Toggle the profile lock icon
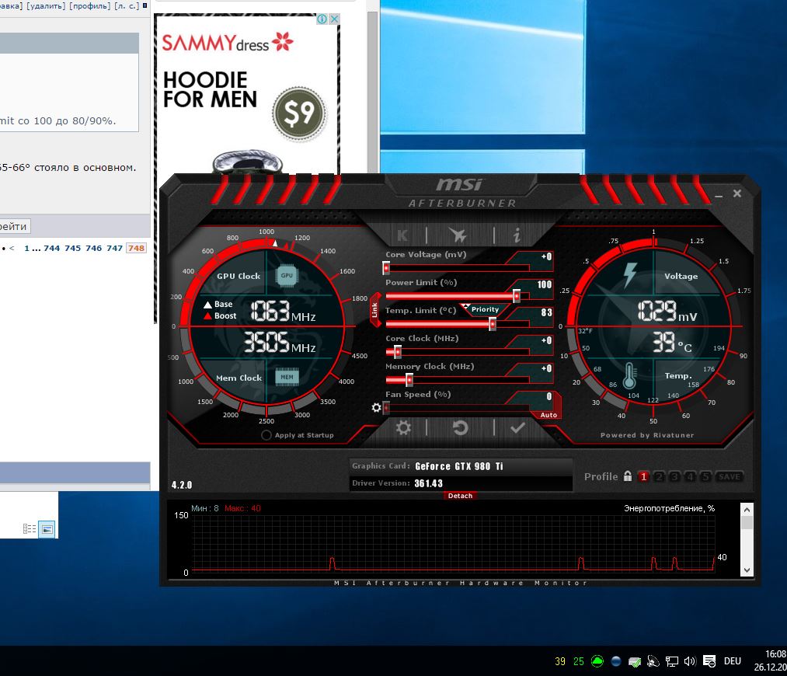 (x=628, y=476)
